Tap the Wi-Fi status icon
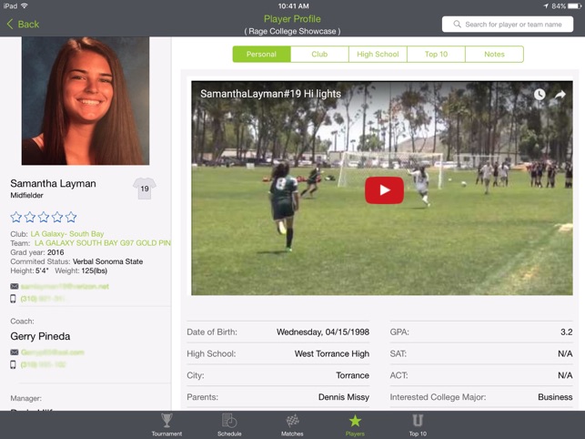The height and width of the screenshot is (439, 585). point(25,5)
